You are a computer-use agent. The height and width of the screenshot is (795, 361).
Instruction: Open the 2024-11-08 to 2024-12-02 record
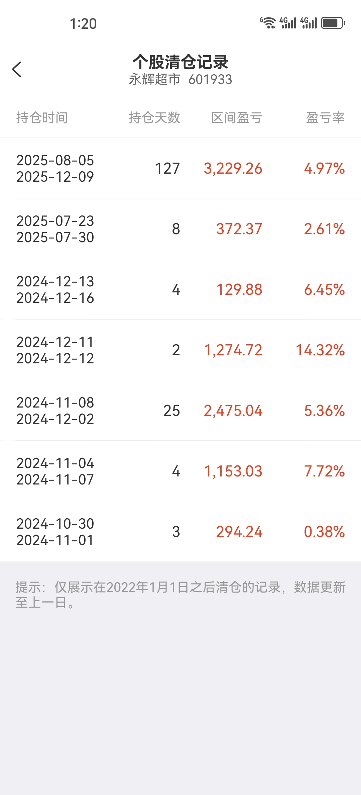point(180,411)
